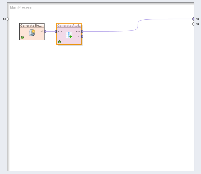Click the unconnected empty 'res' result port
Image resolution: width=201 pixels, height=174 pixels.
click(x=194, y=24)
